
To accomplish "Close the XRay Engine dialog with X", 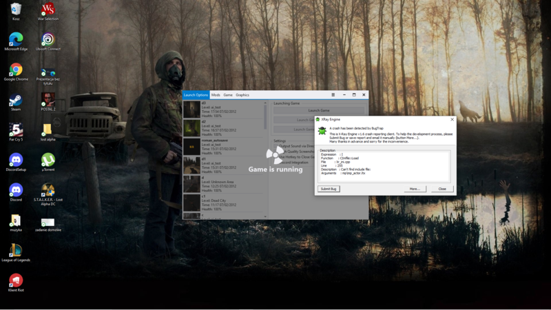I will point(453,119).
